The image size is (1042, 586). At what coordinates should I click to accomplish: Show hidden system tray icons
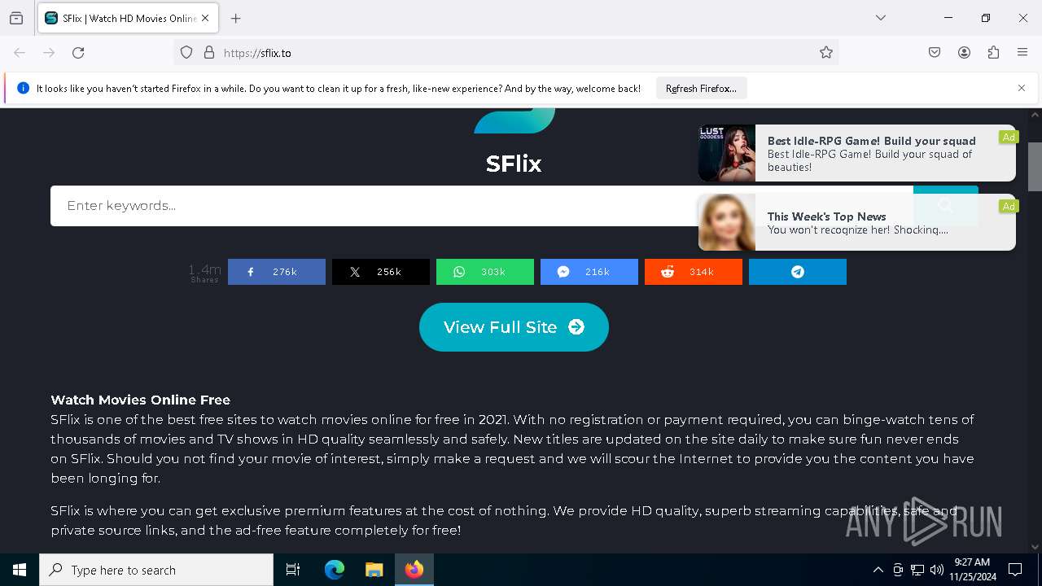(878, 570)
